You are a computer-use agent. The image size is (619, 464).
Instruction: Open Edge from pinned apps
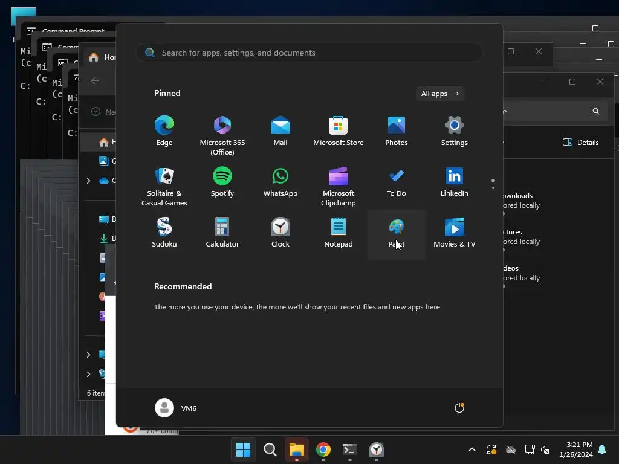(x=164, y=131)
